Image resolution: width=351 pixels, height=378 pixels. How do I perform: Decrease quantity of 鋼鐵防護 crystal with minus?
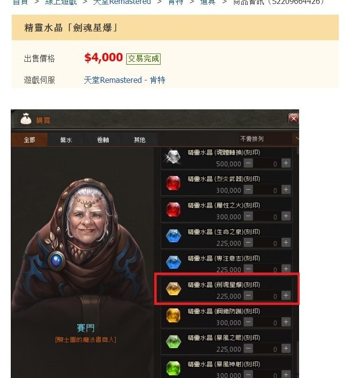pyautogui.click(x=248, y=322)
